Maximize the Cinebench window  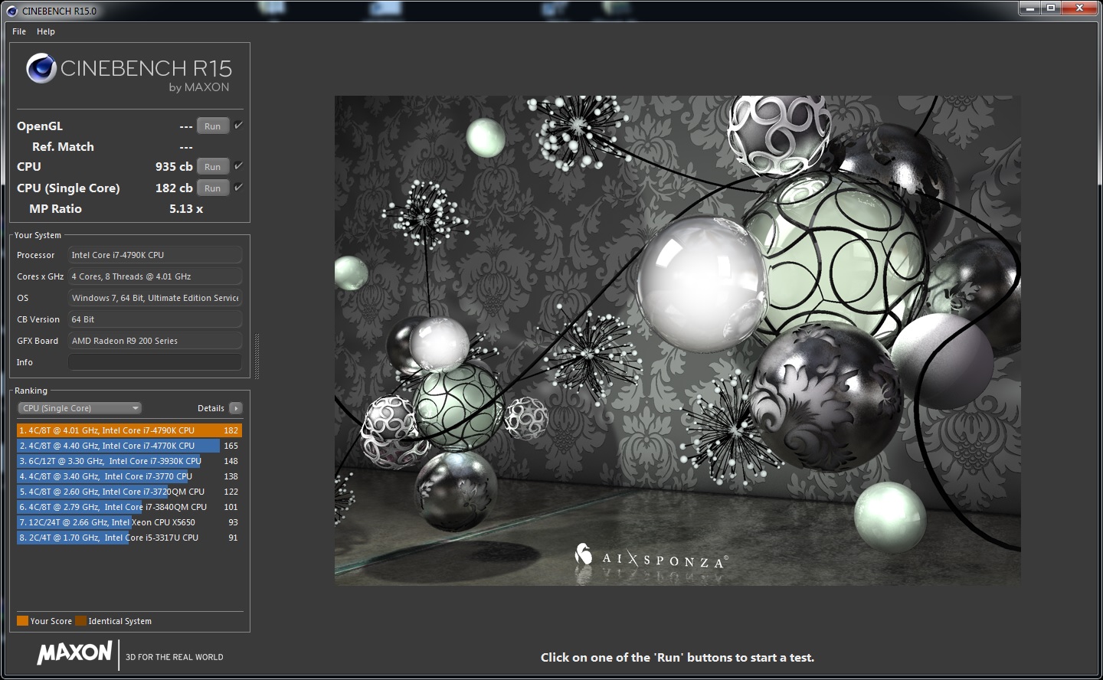pyautogui.click(x=1051, y=8)
